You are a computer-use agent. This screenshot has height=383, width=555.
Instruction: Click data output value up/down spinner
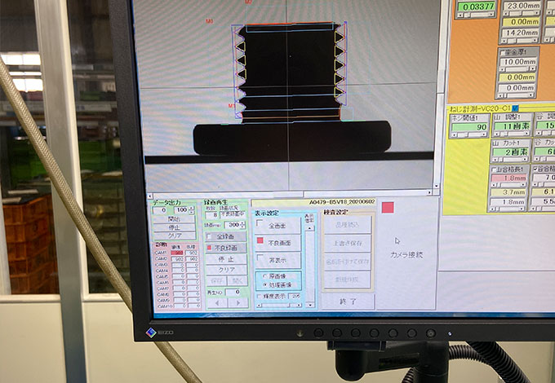click(x=192, y=210)
